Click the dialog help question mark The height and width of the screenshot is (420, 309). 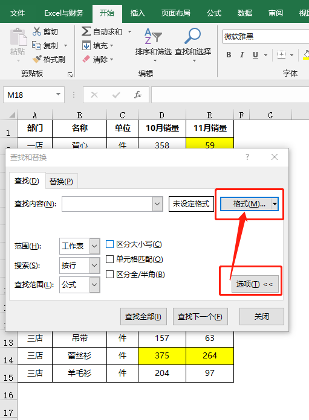click(x=247, y=157)
